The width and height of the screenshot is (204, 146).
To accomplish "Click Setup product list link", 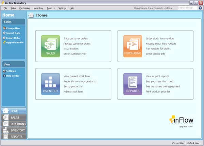I will click(73, 86).
